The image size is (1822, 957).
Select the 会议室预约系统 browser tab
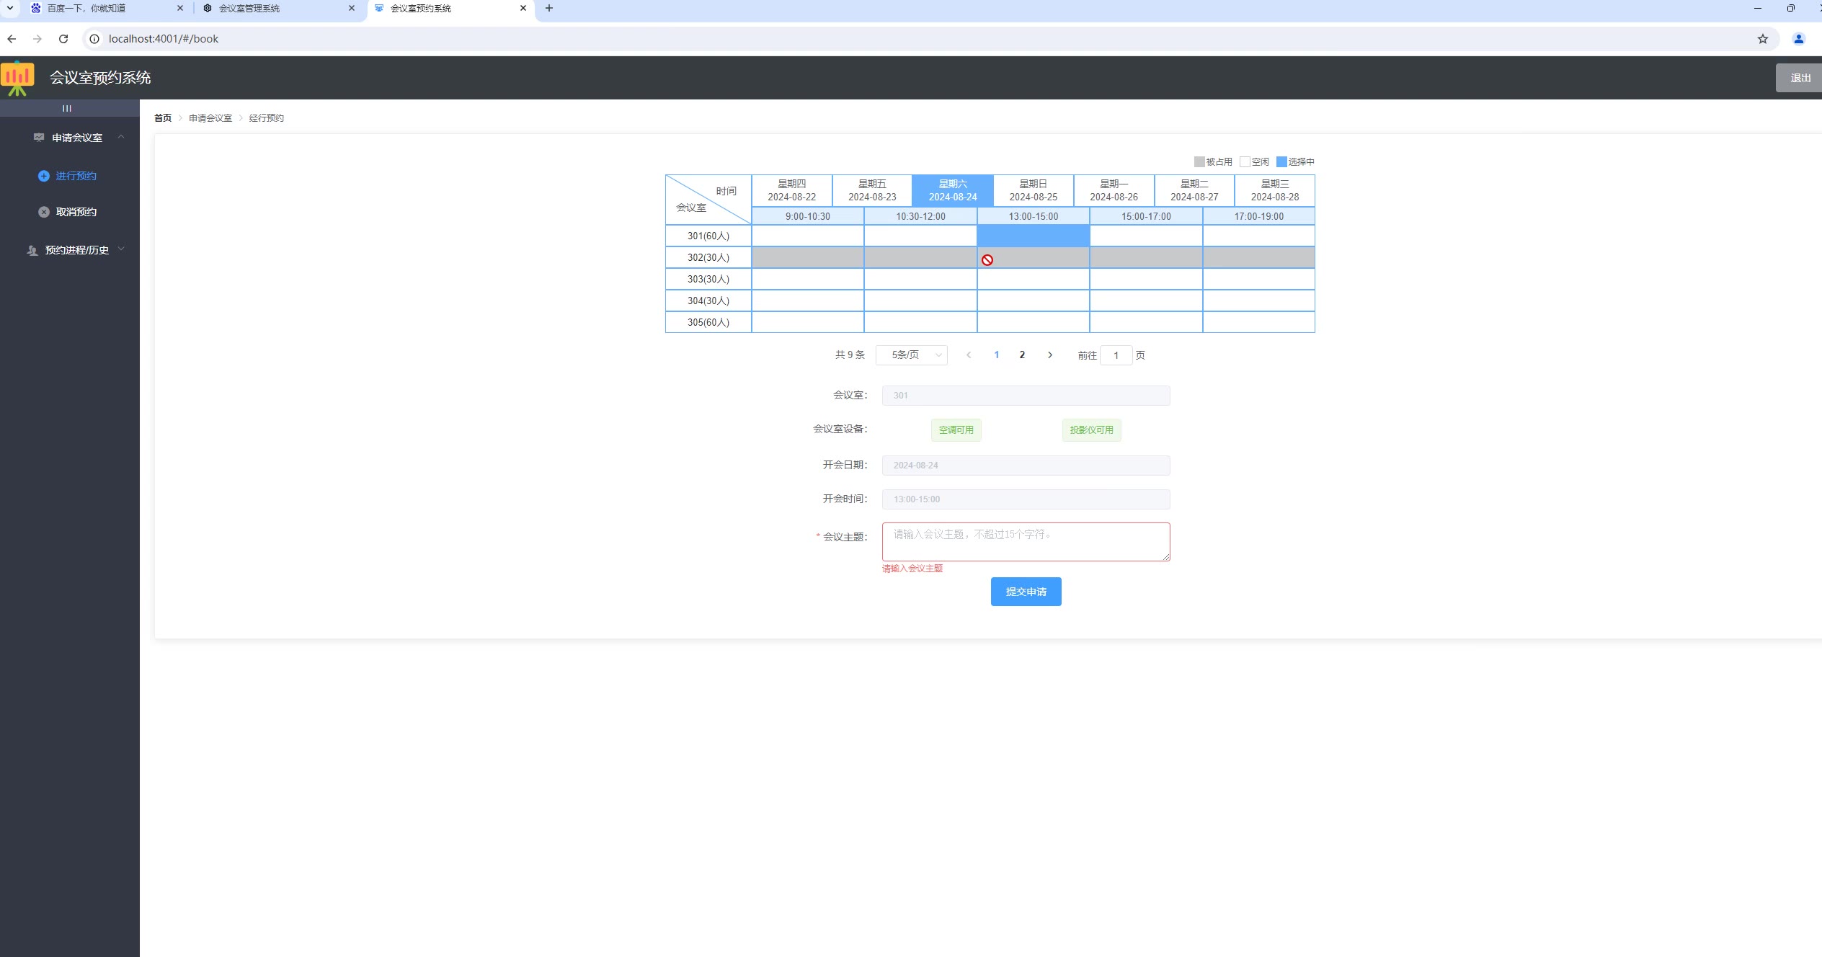point(451,9)
